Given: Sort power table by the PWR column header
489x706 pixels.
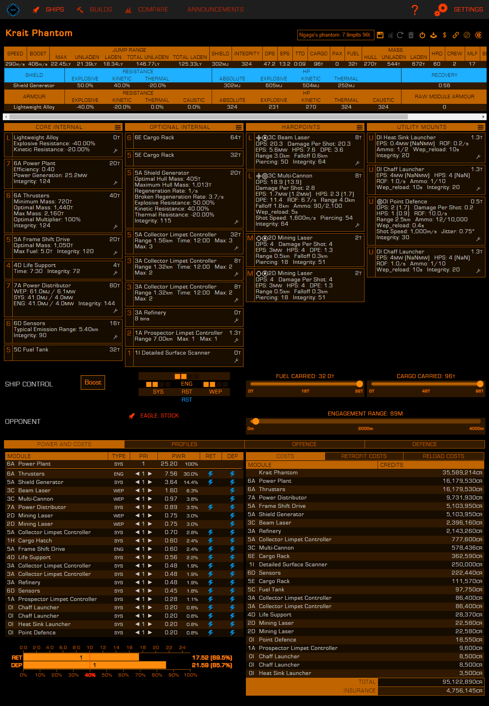Looking at the screenshot, I should [x=179, y=456].
